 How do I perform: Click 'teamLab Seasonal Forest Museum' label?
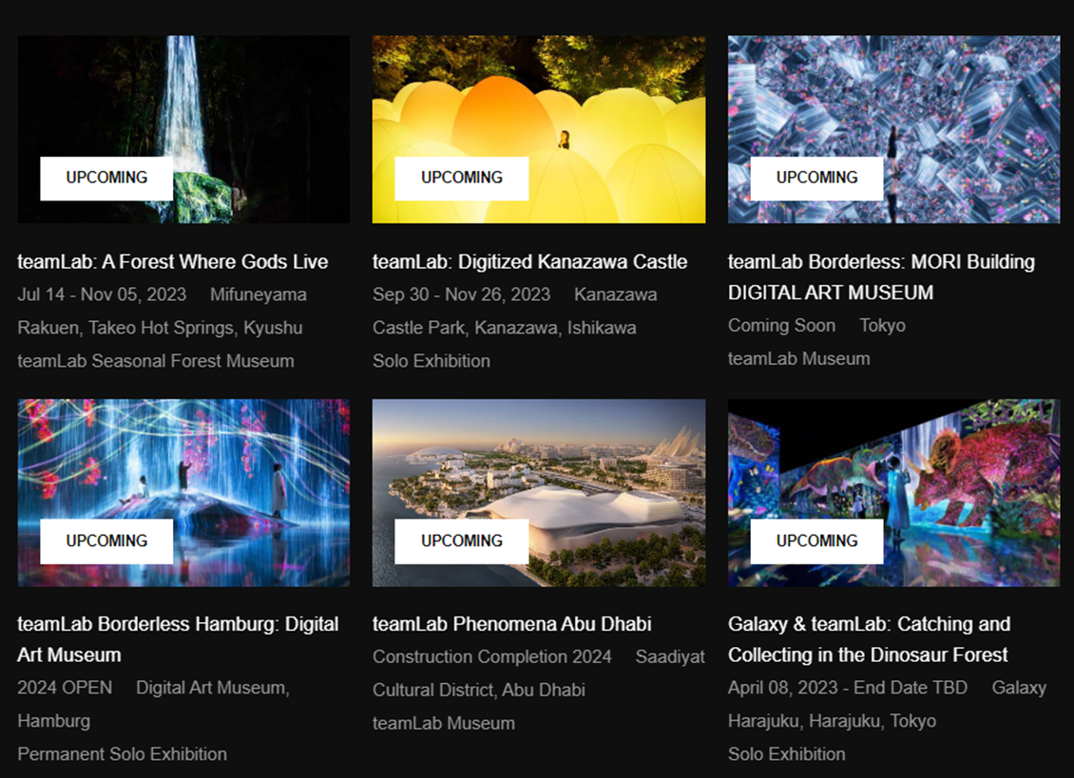tap(156, 361)
